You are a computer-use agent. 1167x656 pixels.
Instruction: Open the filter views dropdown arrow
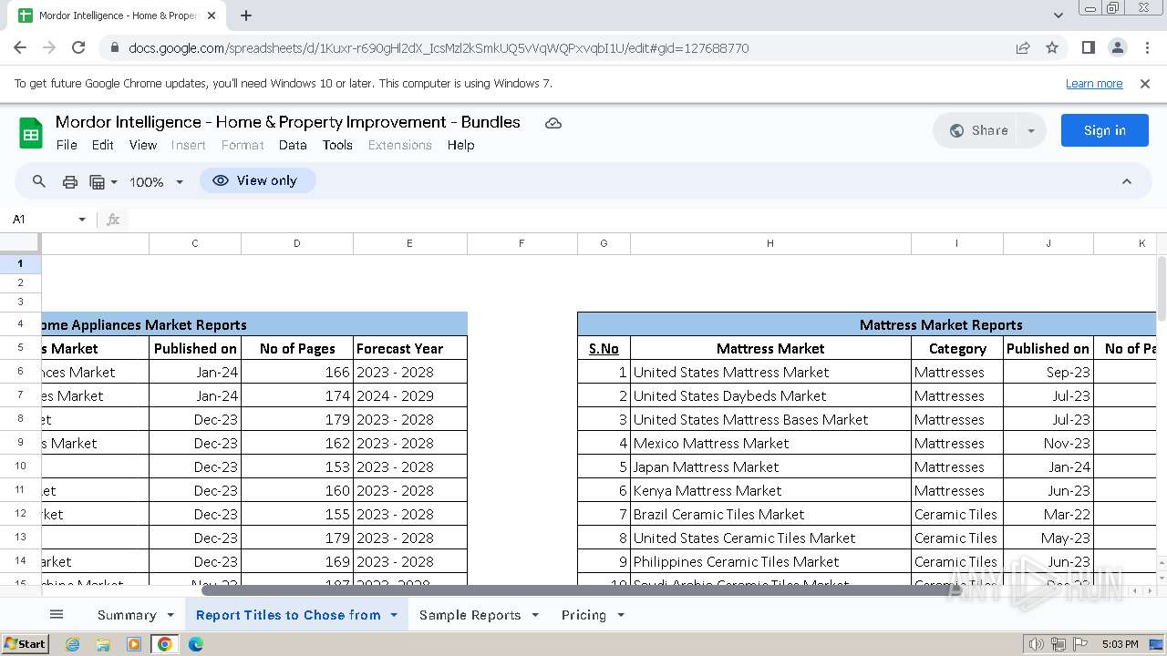pyautogui.click(x=114, y=182)
